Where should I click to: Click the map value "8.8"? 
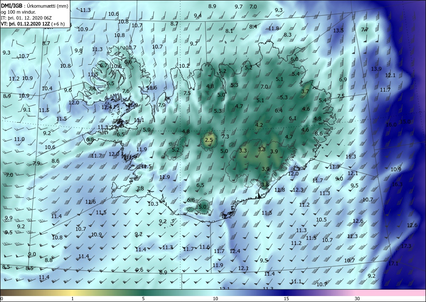point(49,260)
